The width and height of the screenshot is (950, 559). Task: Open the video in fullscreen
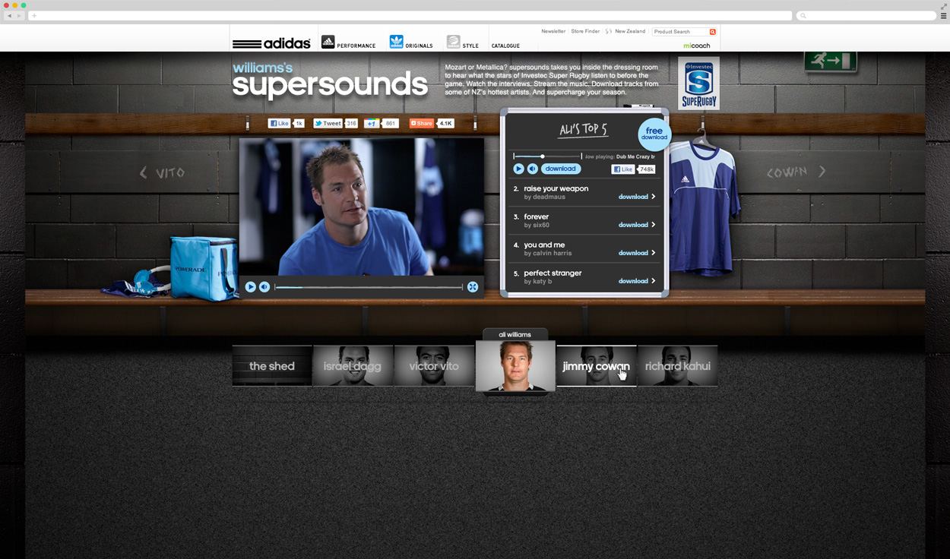[473, 286]
